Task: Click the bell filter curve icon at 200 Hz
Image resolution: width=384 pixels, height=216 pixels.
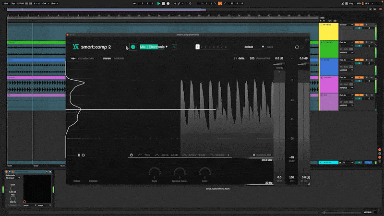Action: 157,155
